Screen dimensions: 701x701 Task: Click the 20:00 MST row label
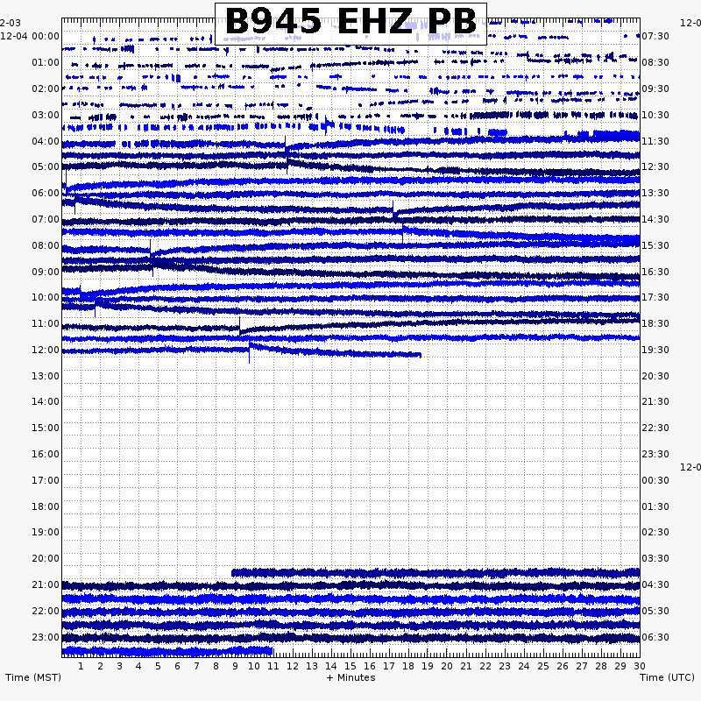[46, 558]
